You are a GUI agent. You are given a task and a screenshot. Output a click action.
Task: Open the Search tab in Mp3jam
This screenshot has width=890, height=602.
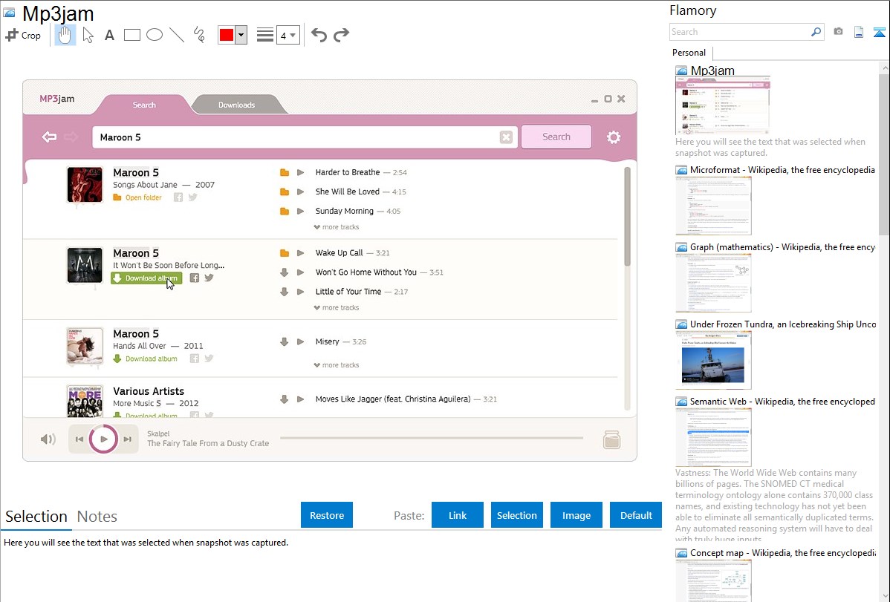click(x=144, y=105)
